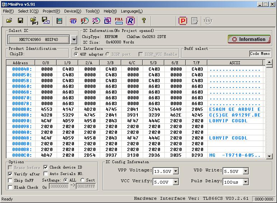Click the MiniPro title bar app icon

pyautogui.click(x=4, y=4)
